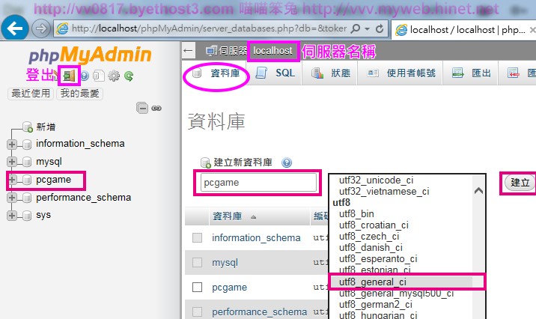Click the 建立 create button
The image size is (536, 319).
coord(520,183)
